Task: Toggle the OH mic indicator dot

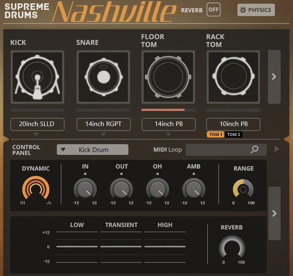Action: pyautogui.click(x=158, y=174)
